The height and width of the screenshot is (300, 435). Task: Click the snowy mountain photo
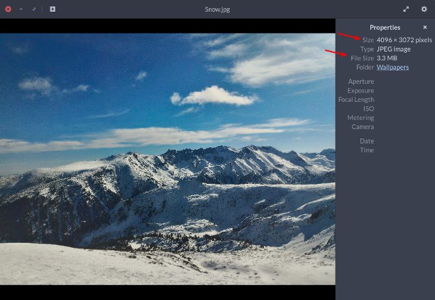coord(168,159)
